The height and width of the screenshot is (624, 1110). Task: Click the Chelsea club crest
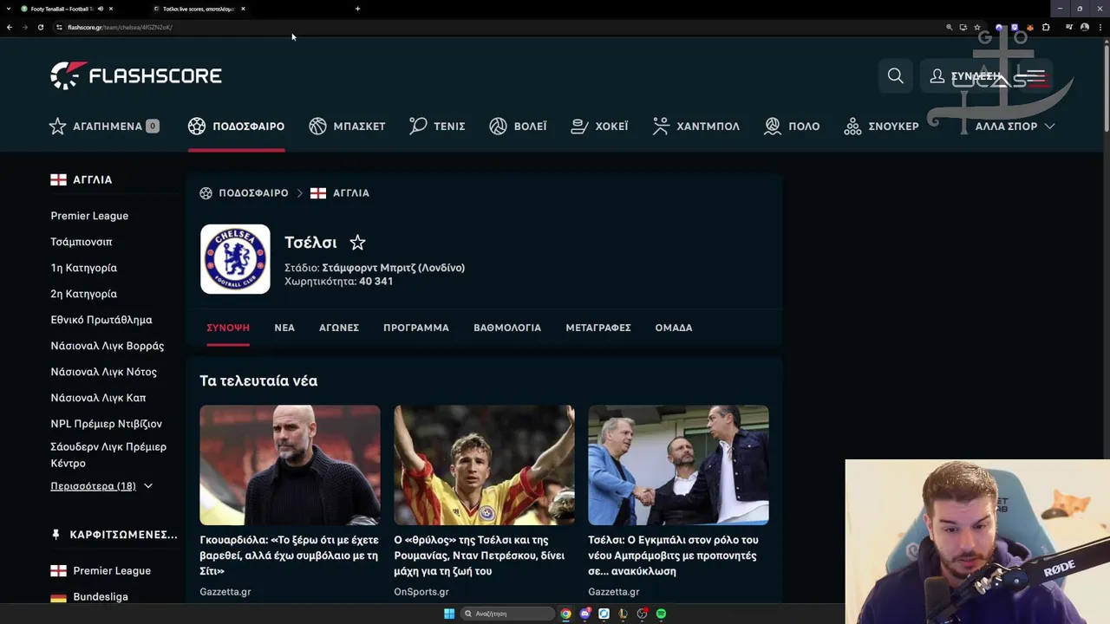click(235, 259)
